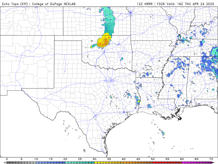Click the "35" tick label on color scale
This screenshot has height=164, width=218.
(x=109, y=159)
